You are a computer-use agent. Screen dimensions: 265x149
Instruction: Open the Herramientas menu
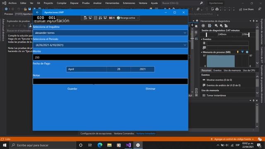[112, 3]
